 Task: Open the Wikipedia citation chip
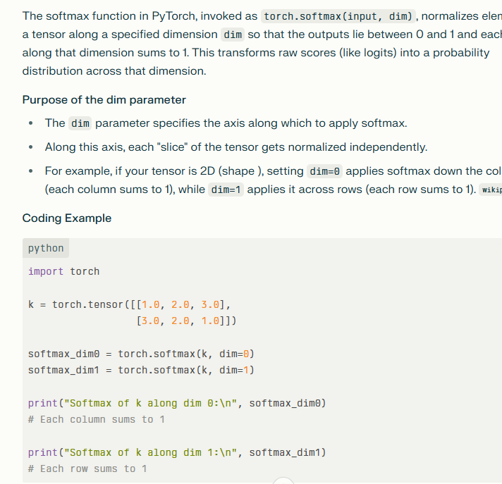click(x=491, y=190)
